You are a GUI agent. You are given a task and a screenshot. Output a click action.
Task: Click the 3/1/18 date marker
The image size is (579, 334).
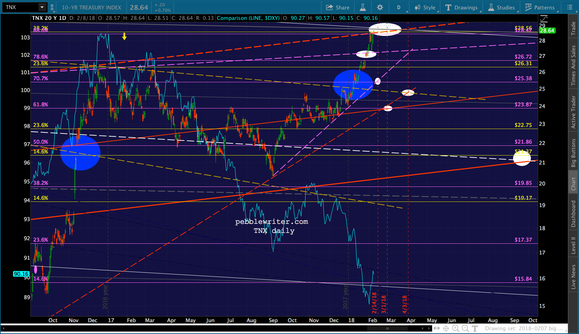(x=384, y=304)
